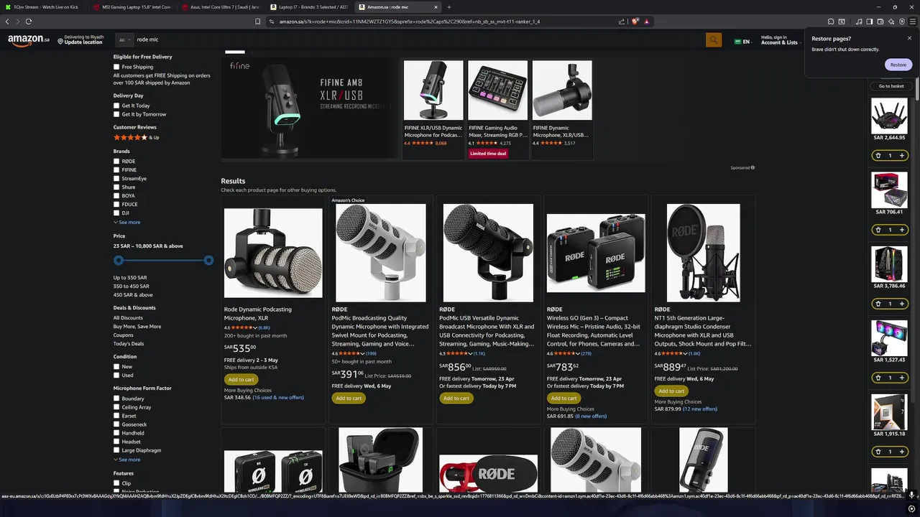Click the browser address bar URL
Viewport: 920px width, 517px height.
point(410,22)
